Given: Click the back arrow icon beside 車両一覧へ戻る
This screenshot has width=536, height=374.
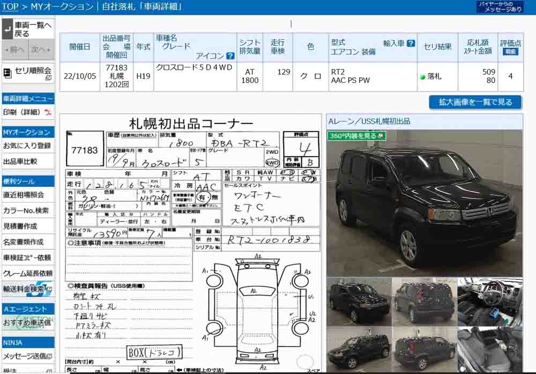Looking at the screenshot, I should tap(8, 29).
